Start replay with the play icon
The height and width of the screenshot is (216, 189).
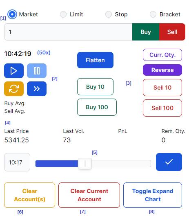coord(14,71)
